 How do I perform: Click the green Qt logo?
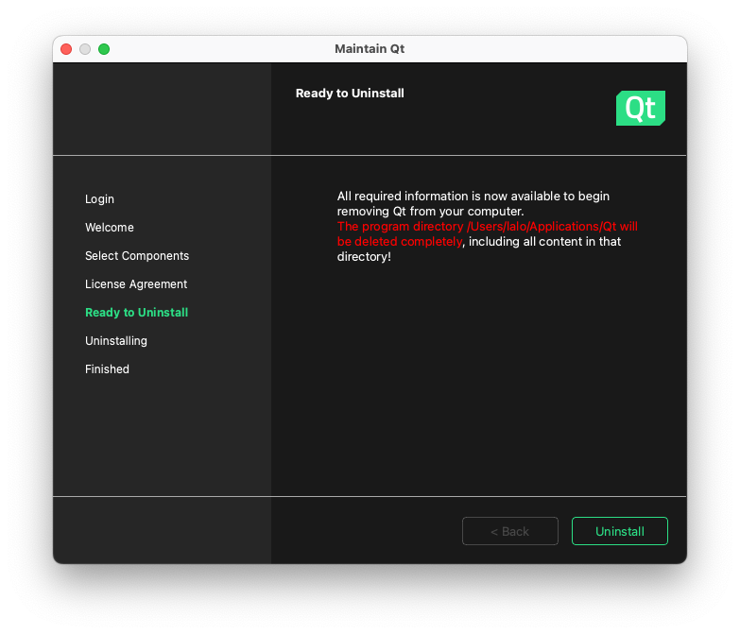[640, 109]
